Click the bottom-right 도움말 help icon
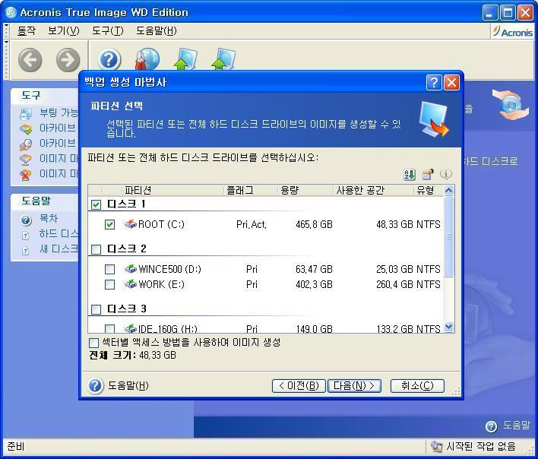538x459 pixels. [492, 426]
